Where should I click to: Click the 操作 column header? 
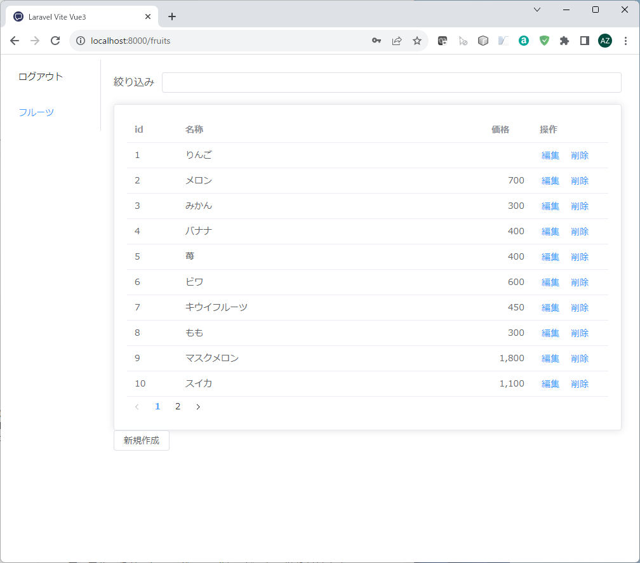pyautogui.click(x=548, y=129)
